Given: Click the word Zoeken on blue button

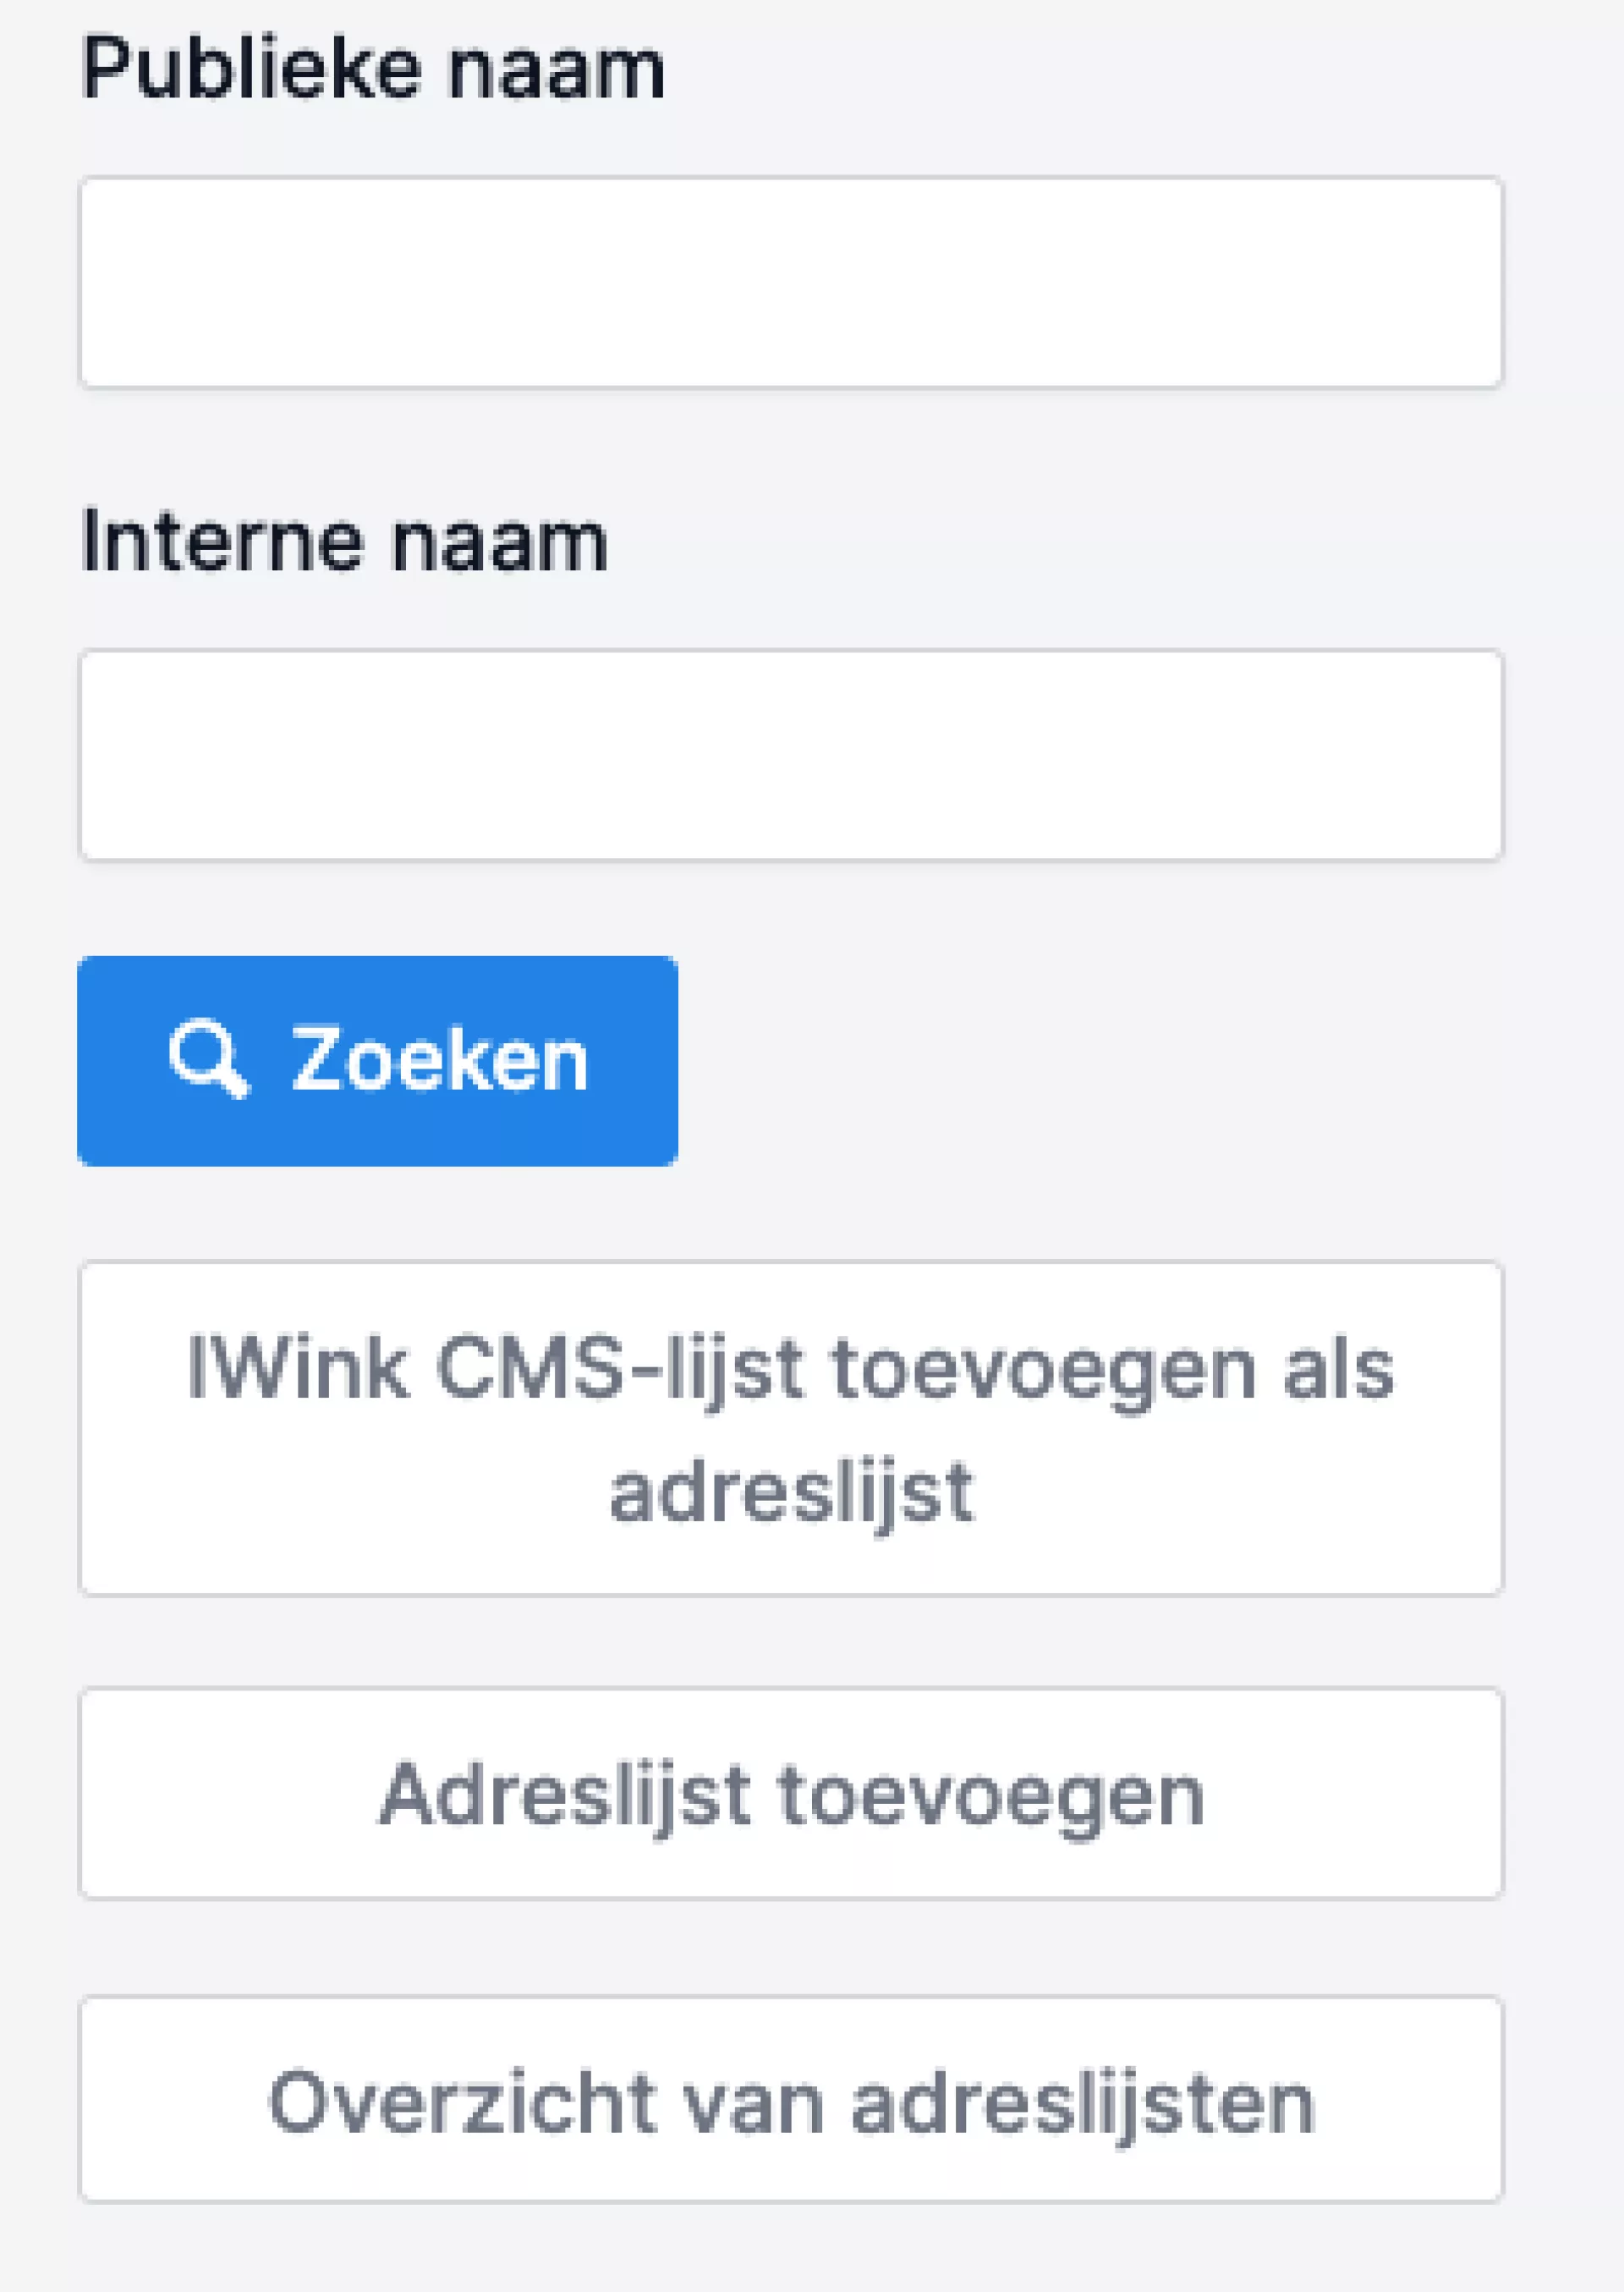Looking at the screenshot, I should [439, 1061].
